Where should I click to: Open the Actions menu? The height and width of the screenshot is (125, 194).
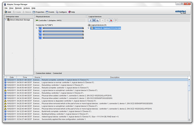27,8
